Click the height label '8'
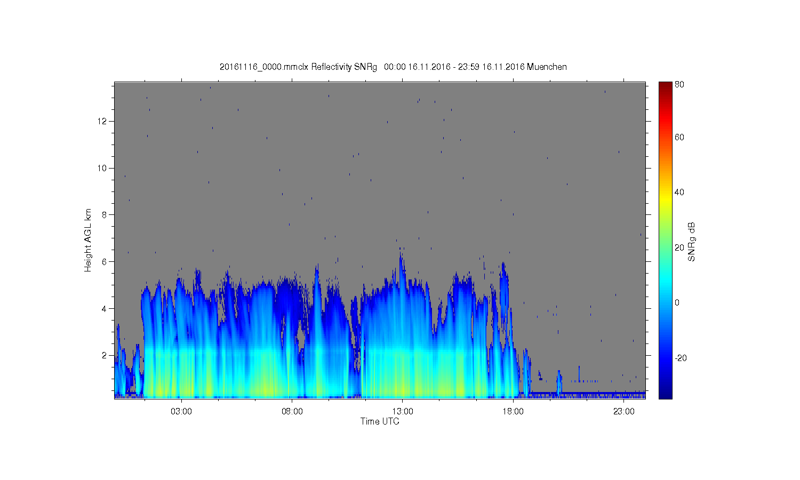 coord(105,214)
